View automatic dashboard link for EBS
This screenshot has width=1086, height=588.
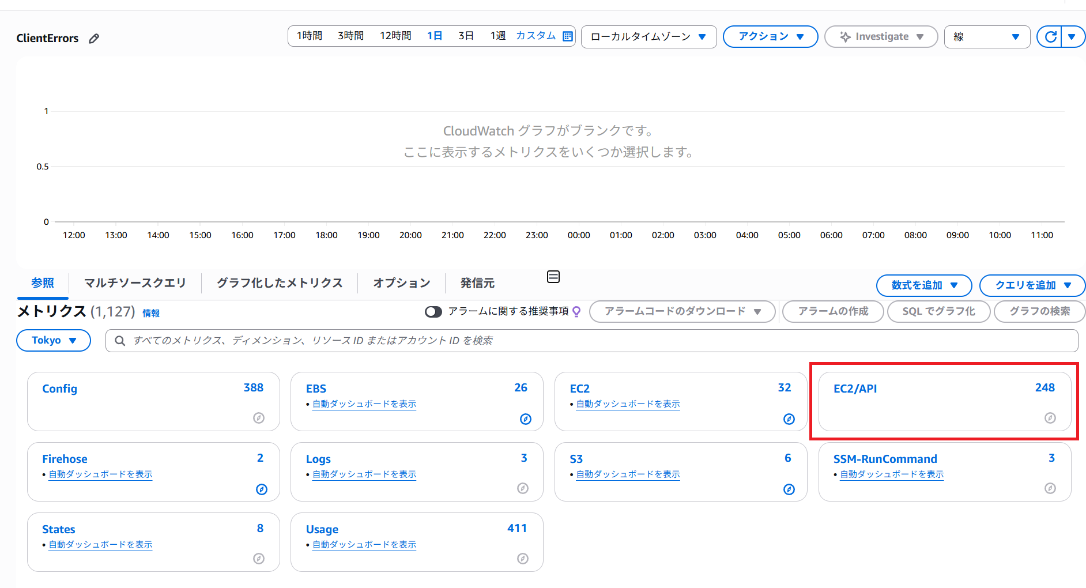(364, 404)
